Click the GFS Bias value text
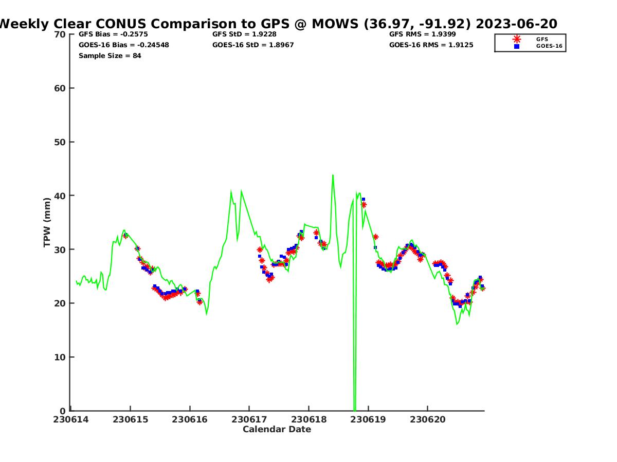 coord(113,34)
